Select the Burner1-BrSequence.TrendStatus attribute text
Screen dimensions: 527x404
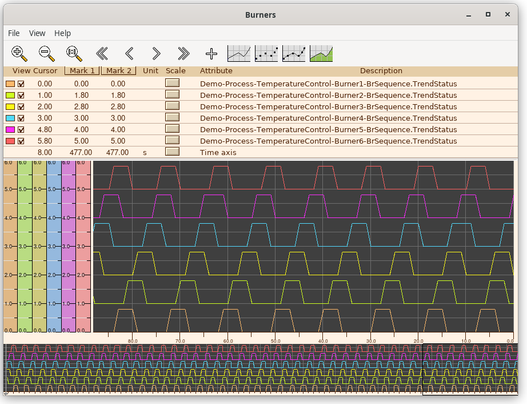328,84
